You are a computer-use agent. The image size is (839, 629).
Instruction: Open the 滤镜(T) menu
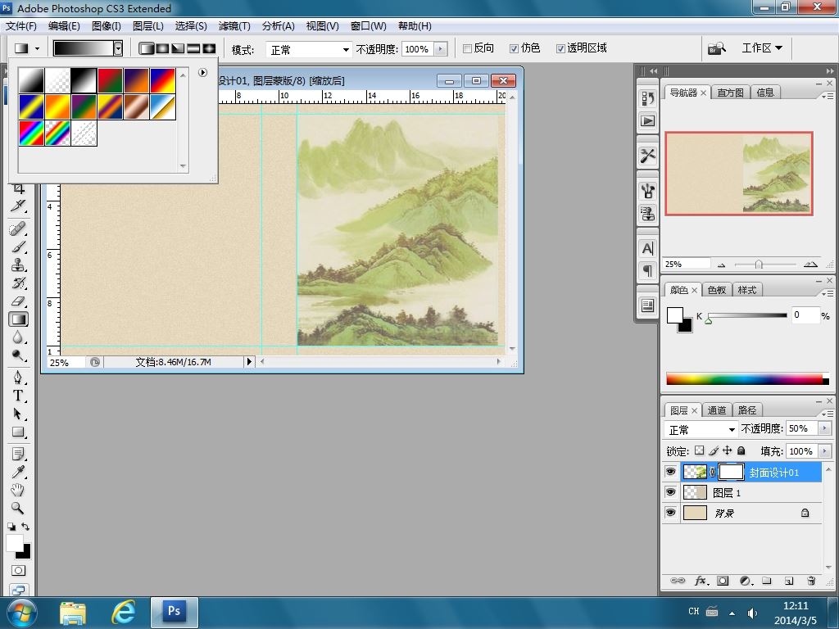coord(234,26)
